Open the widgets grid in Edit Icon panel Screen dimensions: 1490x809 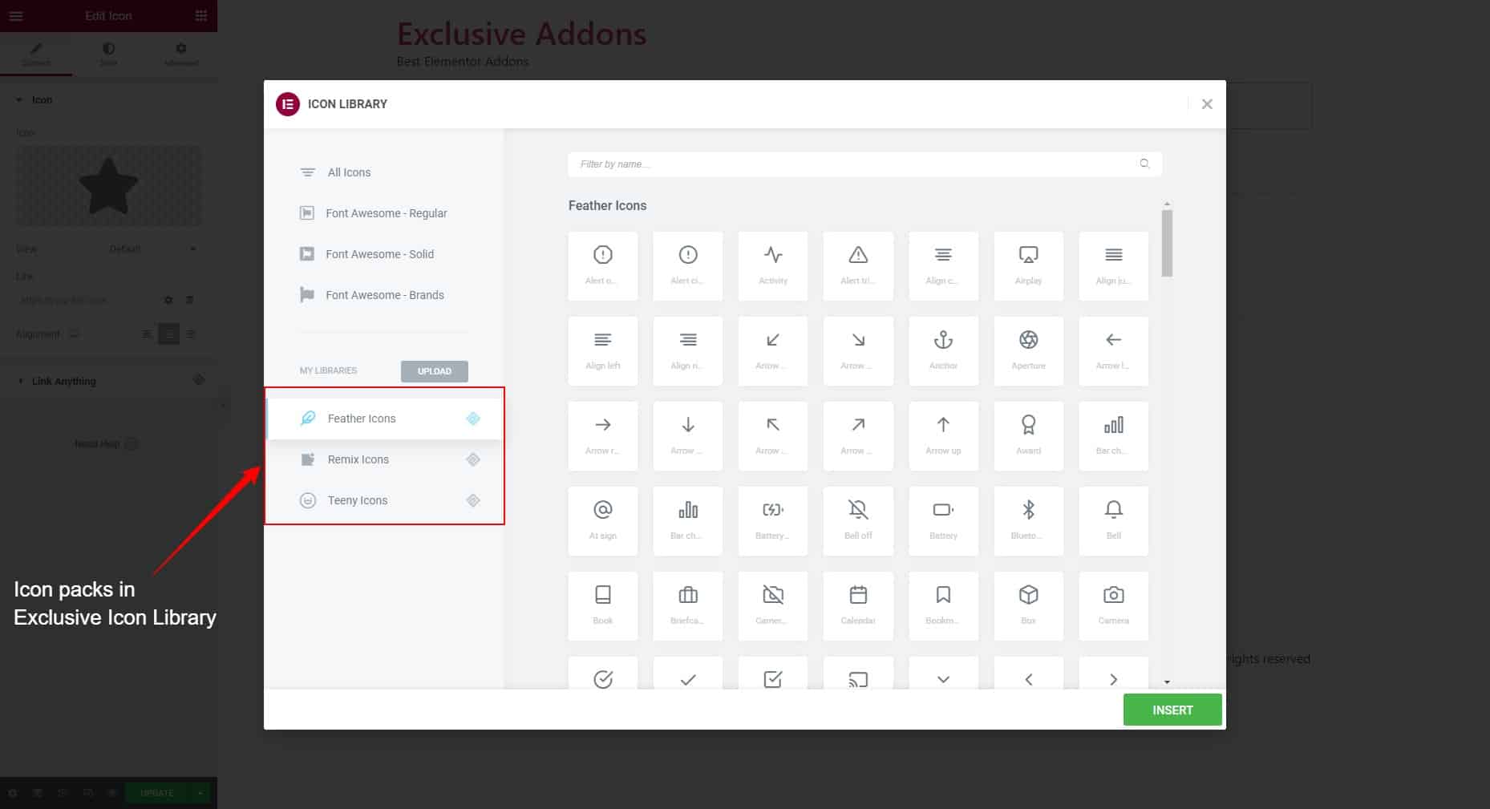pyautogui.click(x=200, y=15)
